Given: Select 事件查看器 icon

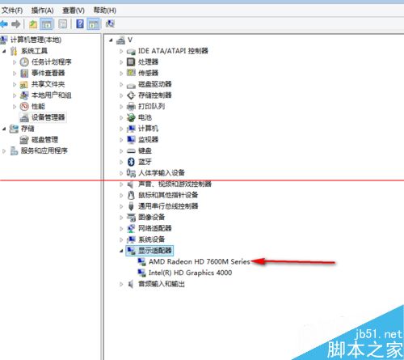Looking at the screenshot, I should point(24,73).
